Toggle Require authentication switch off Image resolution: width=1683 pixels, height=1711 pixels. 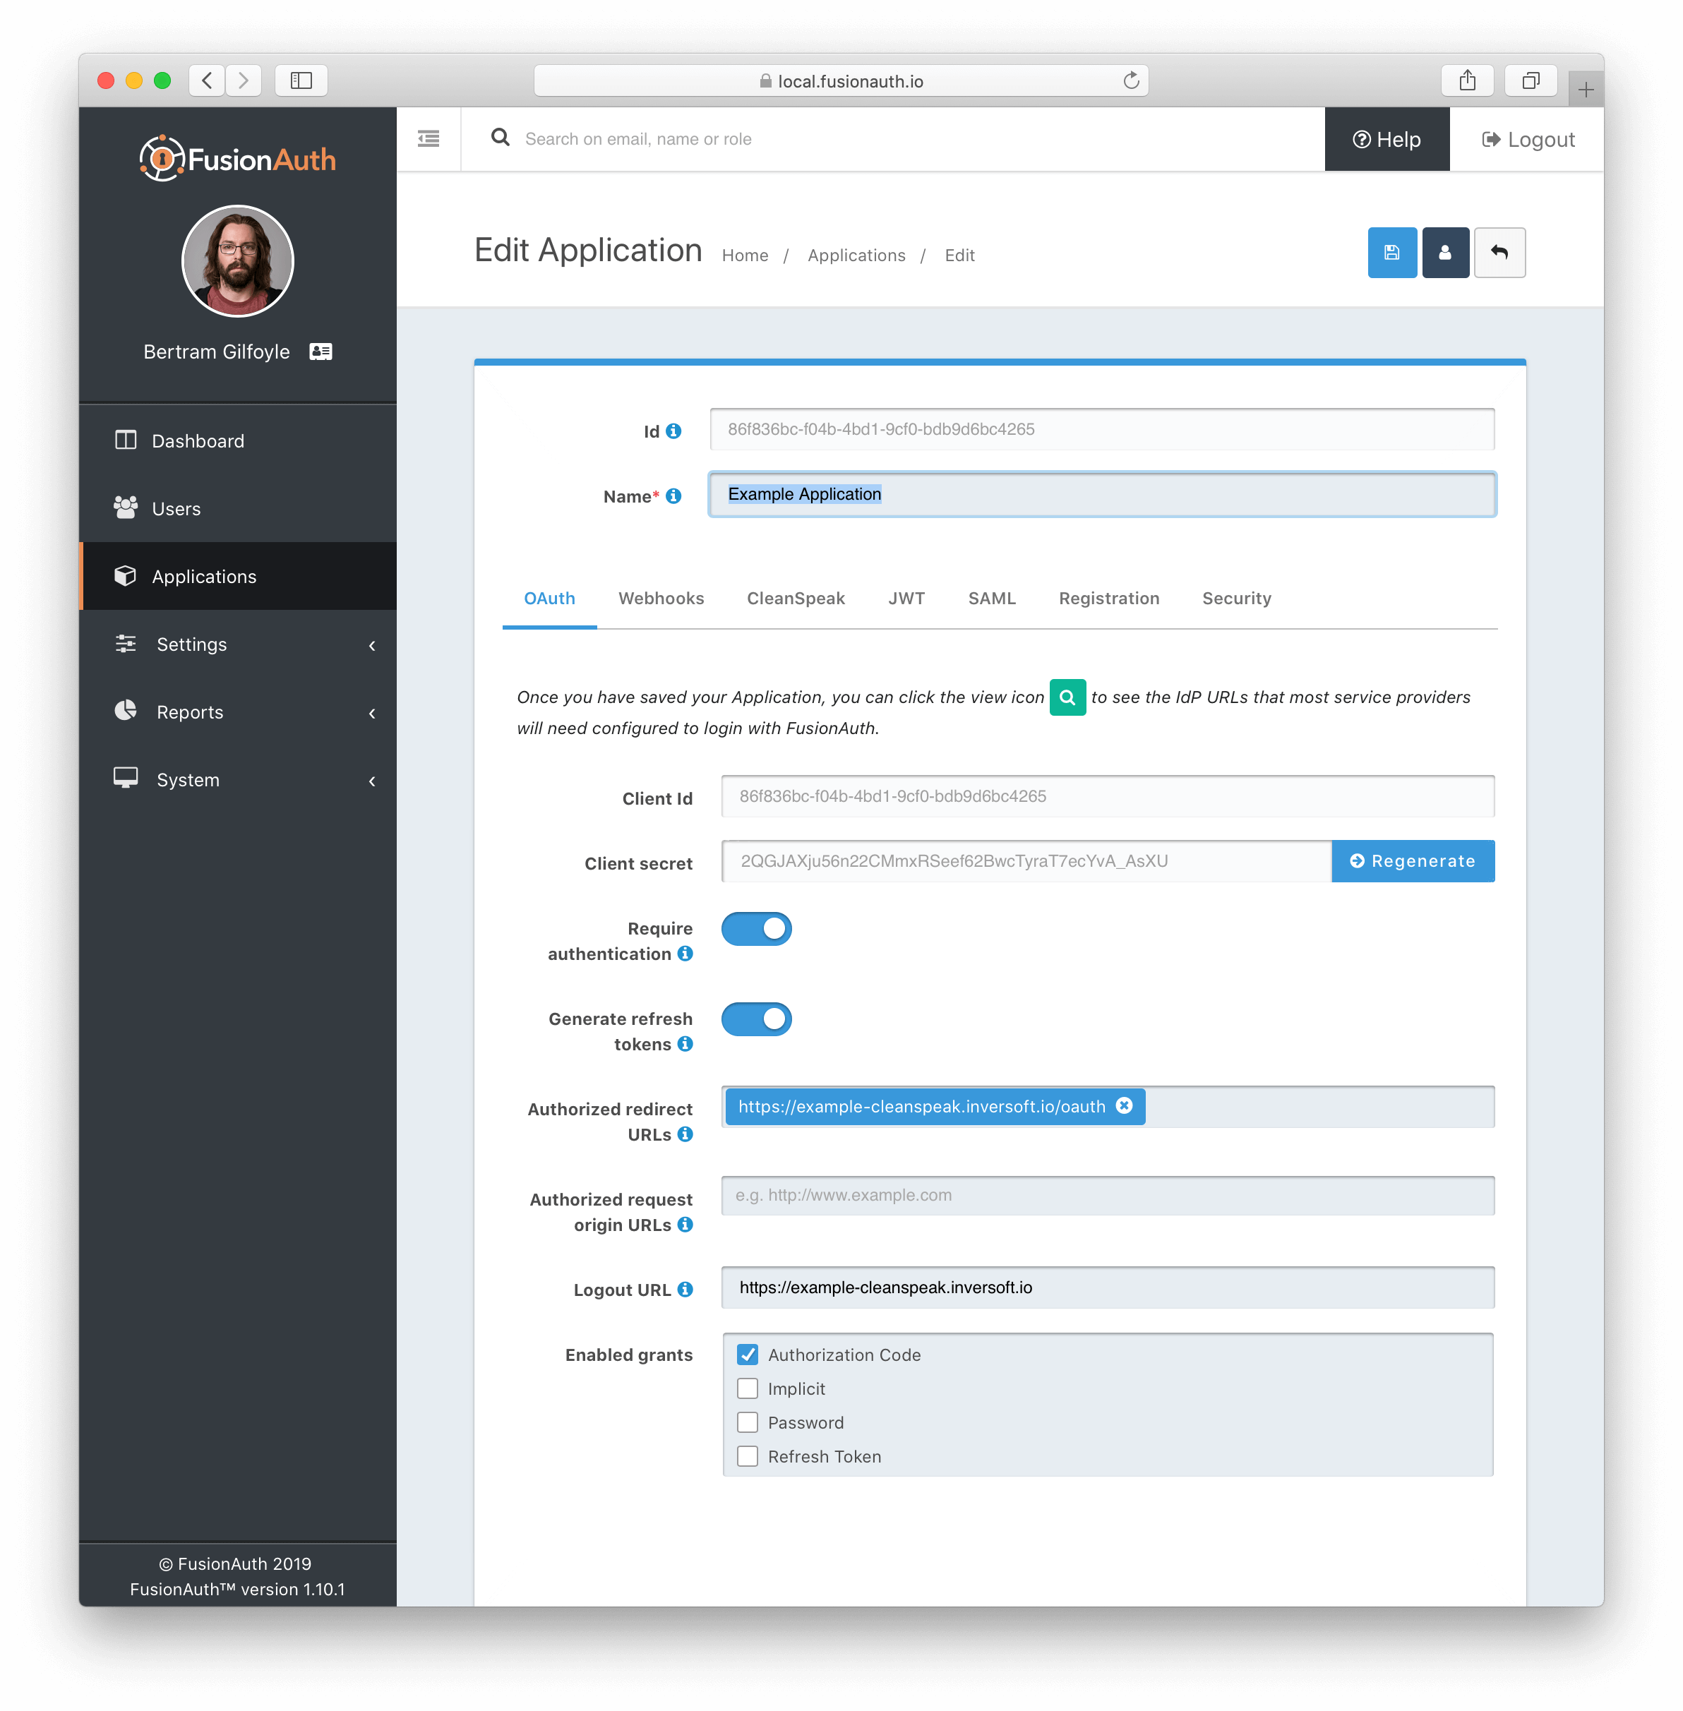[757, 928]
